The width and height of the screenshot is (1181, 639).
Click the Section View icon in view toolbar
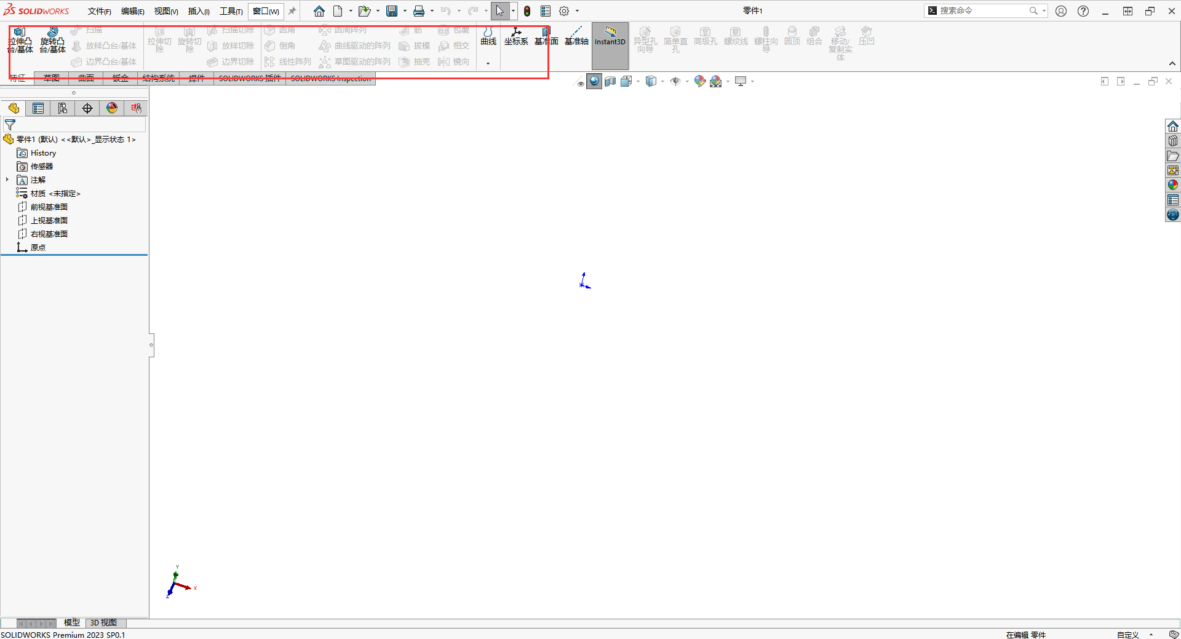[x=610, y=81]
